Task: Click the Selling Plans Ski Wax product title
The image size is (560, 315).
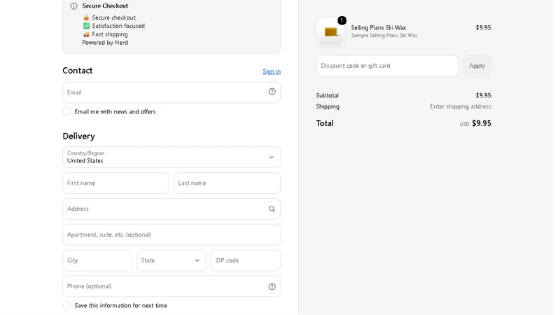Action: click(379, 27)
